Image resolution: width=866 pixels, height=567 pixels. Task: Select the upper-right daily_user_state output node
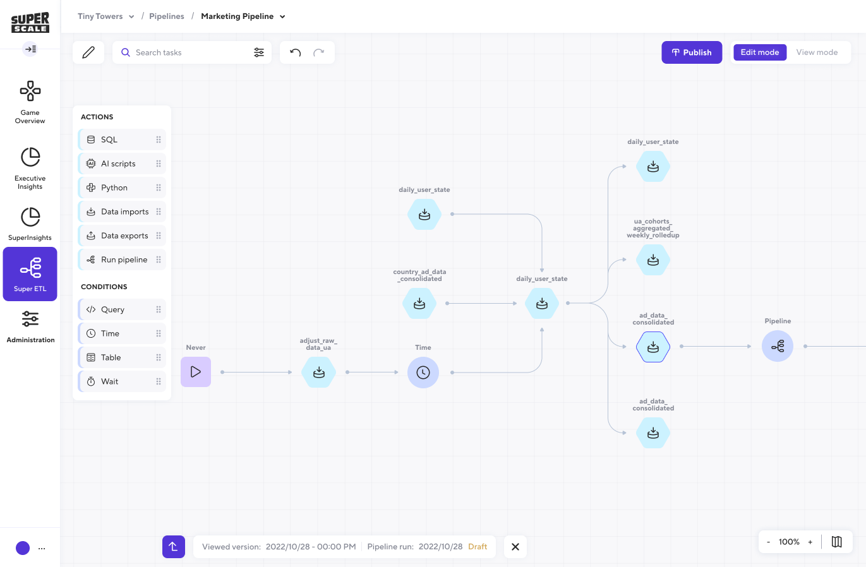[x=653, y=167]
